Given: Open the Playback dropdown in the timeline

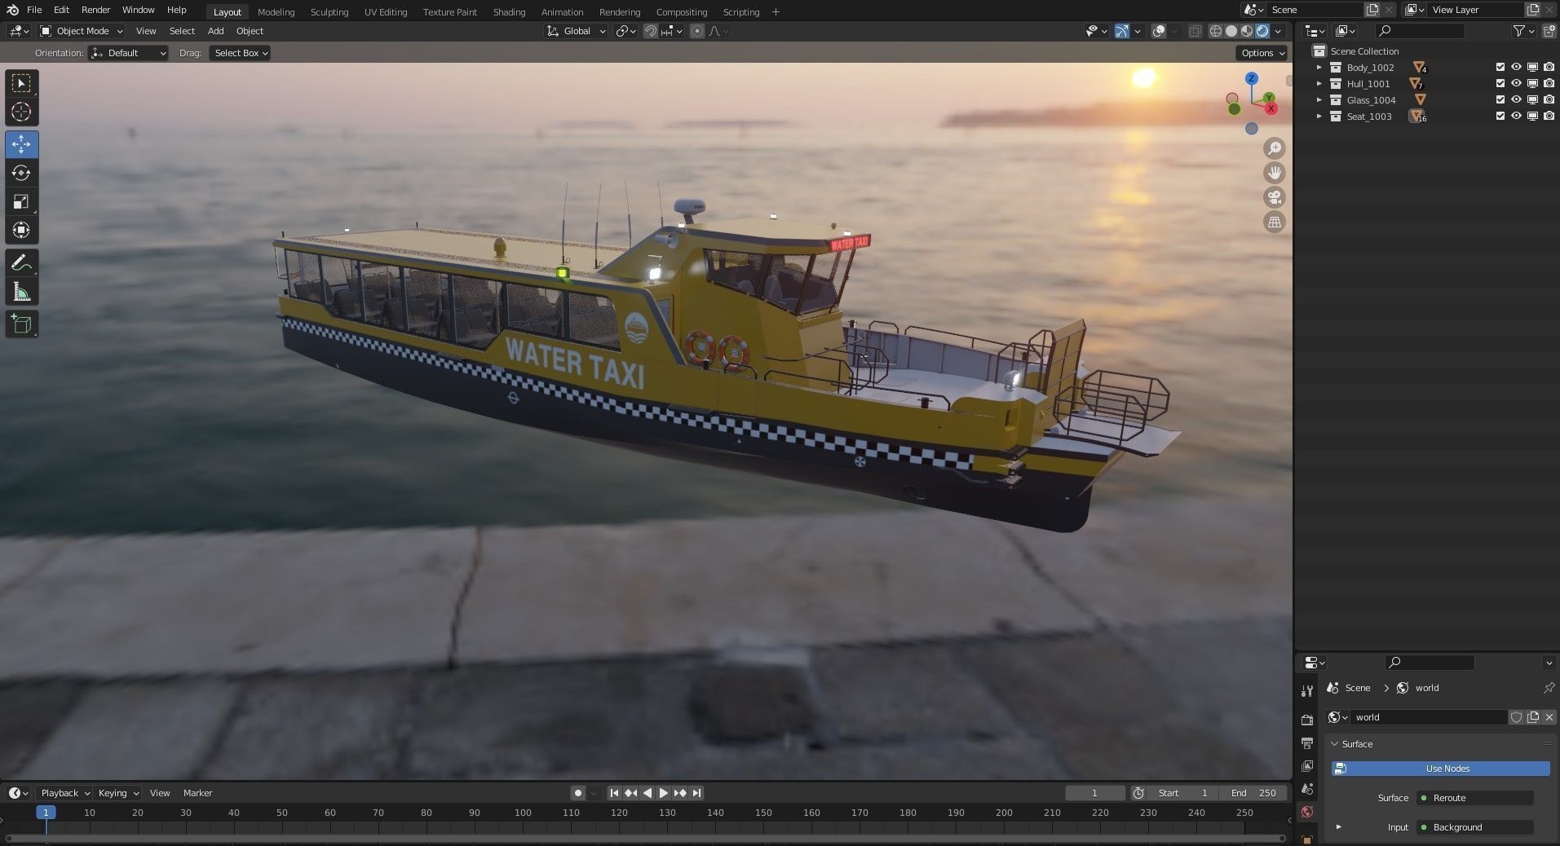Looking at the screenshot, I should (65, 793).
